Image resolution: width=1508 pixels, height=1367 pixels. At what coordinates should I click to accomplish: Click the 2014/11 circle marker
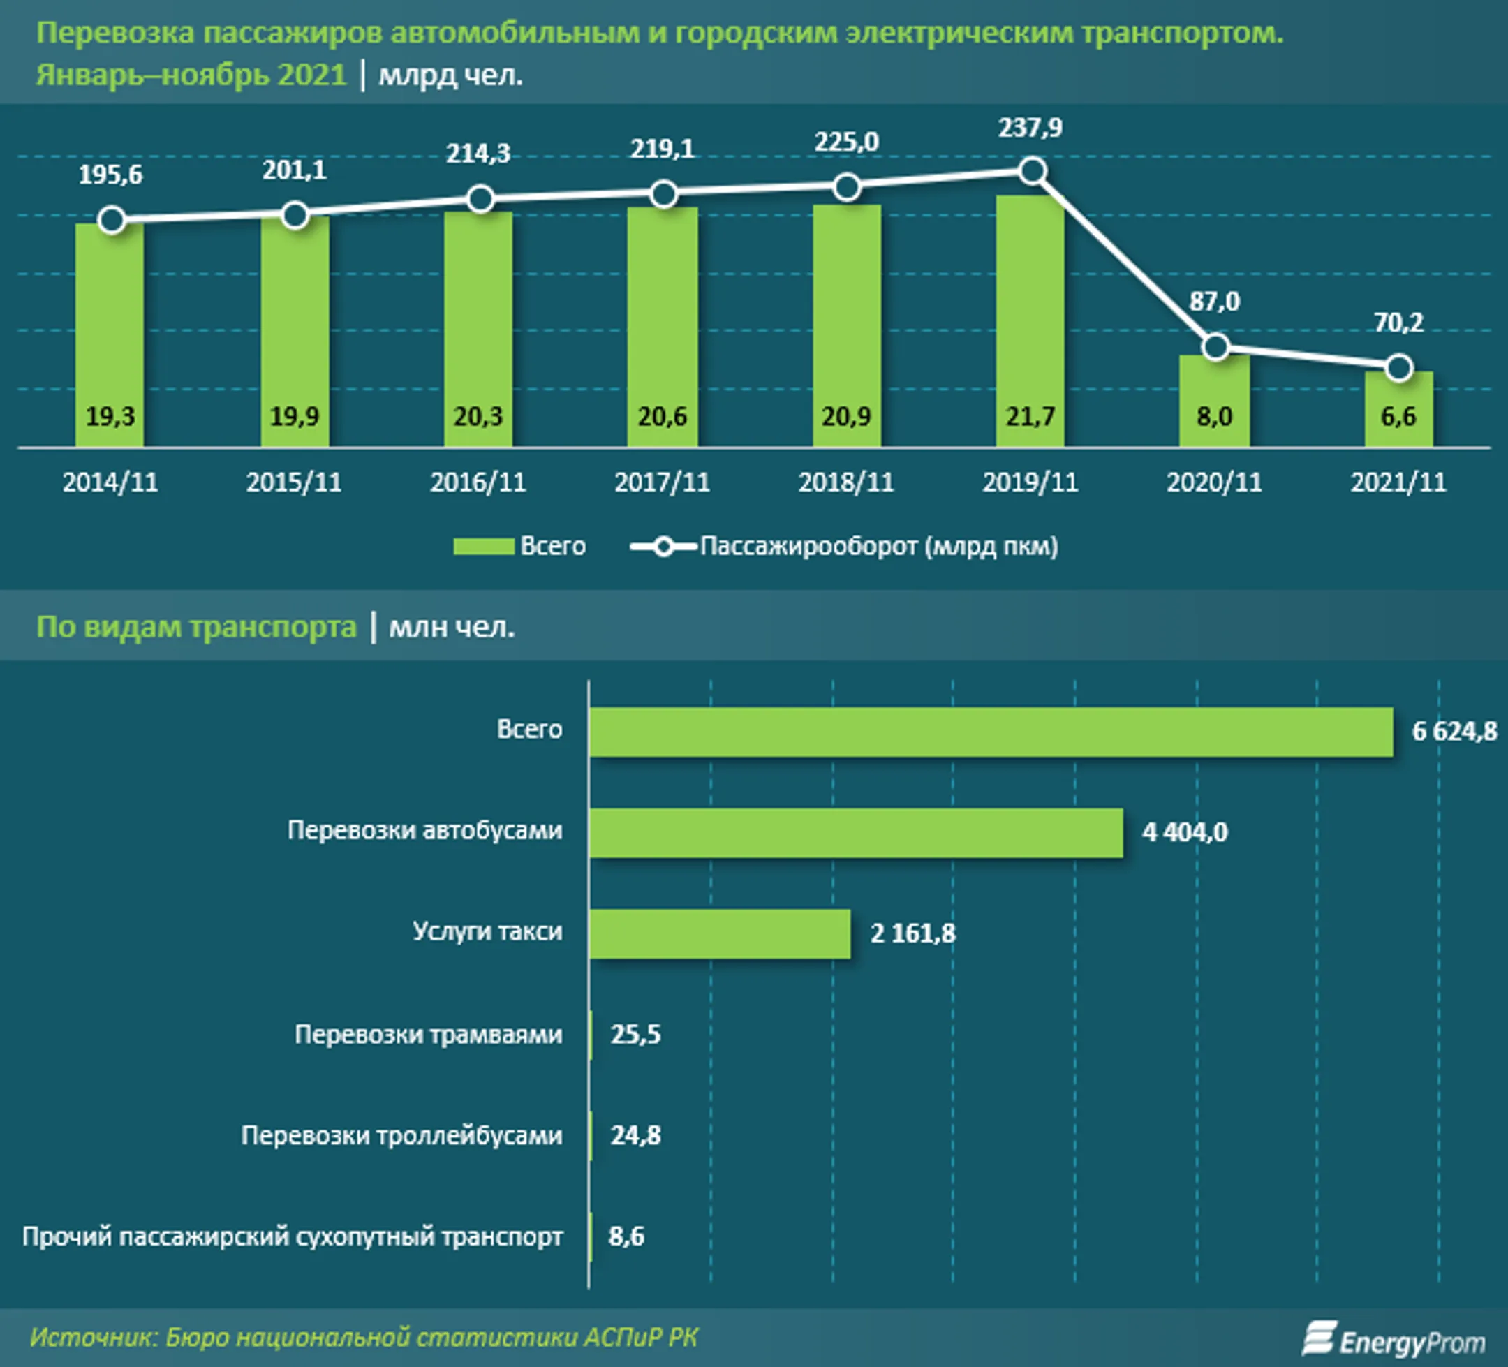click(x=112, y=221)
